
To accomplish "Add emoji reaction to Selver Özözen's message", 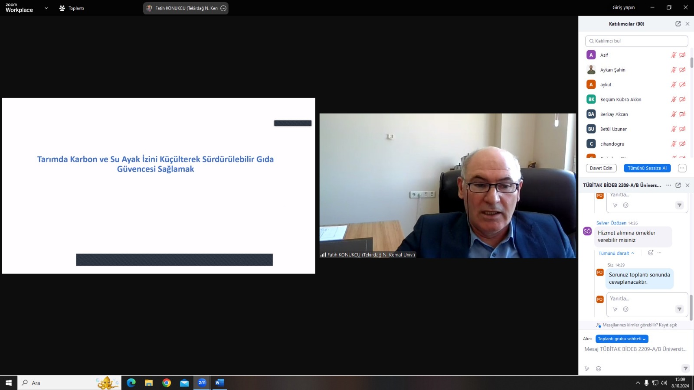I will [650, 253].
